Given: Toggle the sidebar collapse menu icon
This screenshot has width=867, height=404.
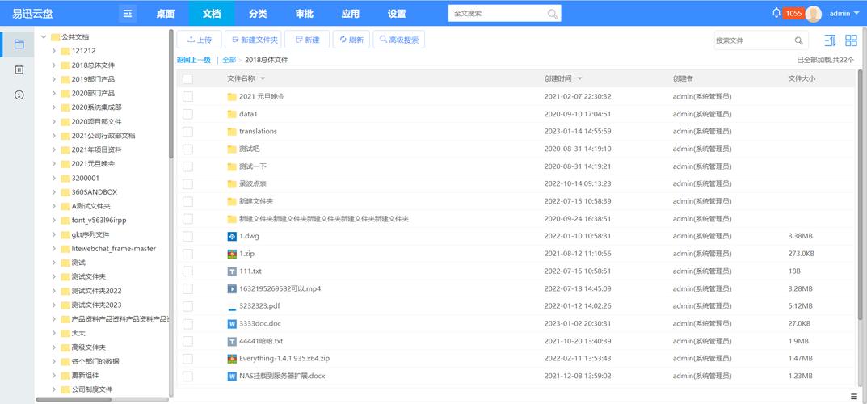Looking at the screenshot, I should [128, 14].
